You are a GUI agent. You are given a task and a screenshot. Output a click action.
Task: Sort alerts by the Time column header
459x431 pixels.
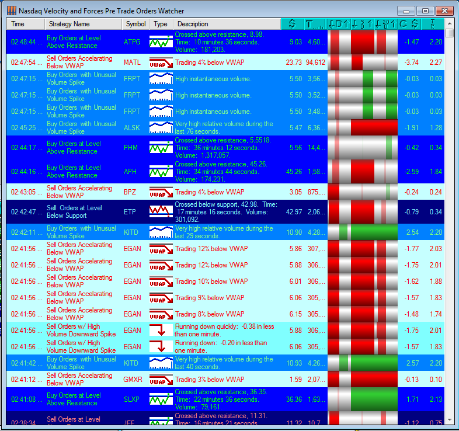coord(26,24)
